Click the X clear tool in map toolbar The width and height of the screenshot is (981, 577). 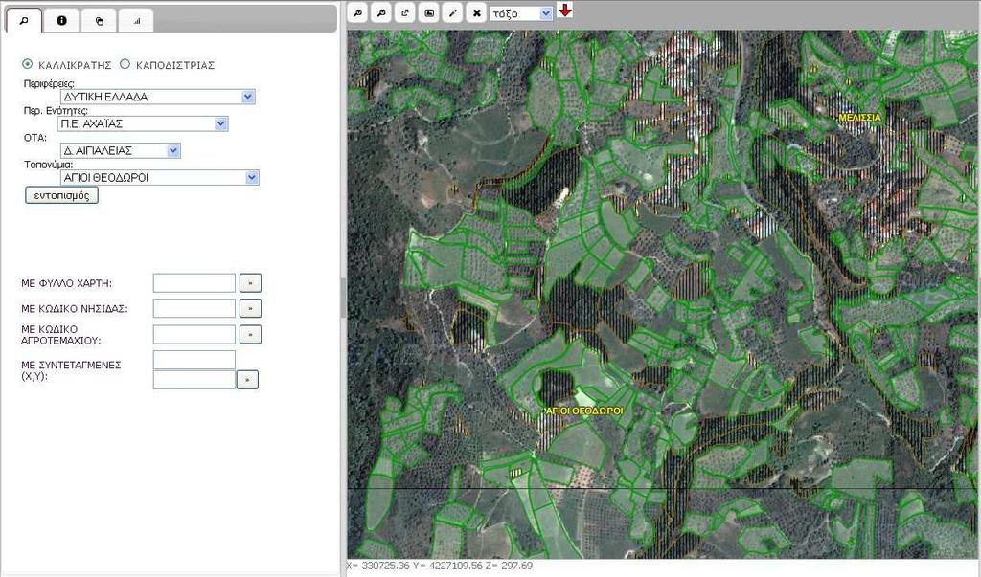[x=477, y=12]
